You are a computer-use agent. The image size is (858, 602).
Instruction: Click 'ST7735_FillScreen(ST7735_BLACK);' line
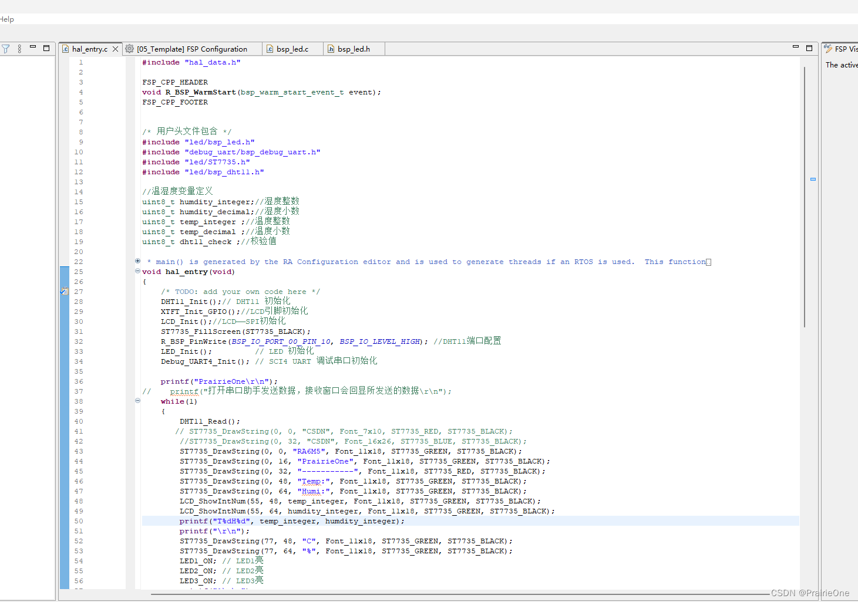click(x=236, y=332)
